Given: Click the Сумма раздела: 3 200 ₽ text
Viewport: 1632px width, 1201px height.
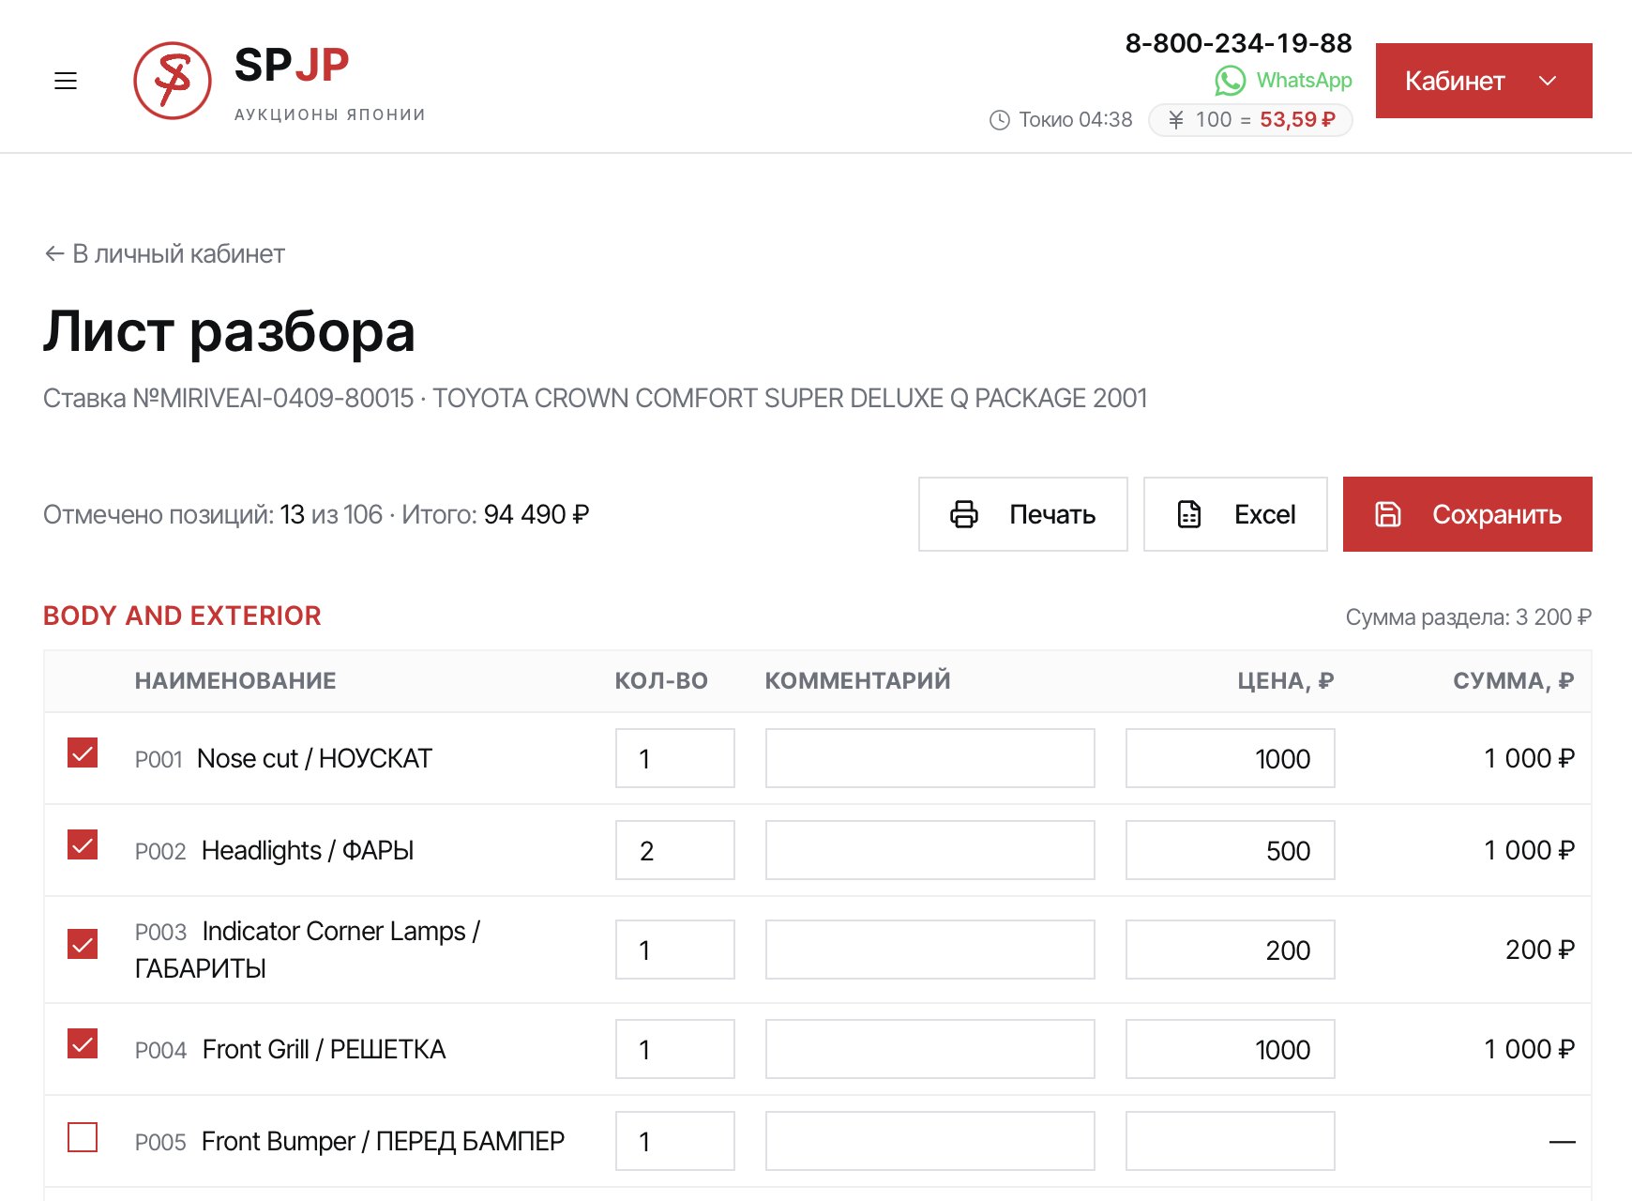Looking at the screenshot, I should [x=1469, y=617].
